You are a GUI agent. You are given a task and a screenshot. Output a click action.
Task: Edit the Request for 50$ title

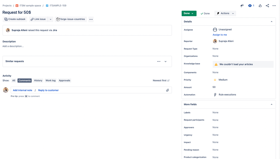click(17, 12)
